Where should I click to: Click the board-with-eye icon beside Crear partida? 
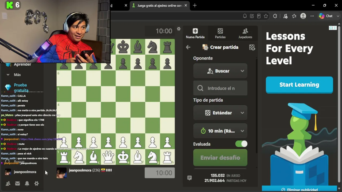[x=252, y=47]
